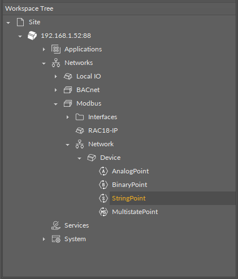Collapse the Modbus node arrow

55,104
